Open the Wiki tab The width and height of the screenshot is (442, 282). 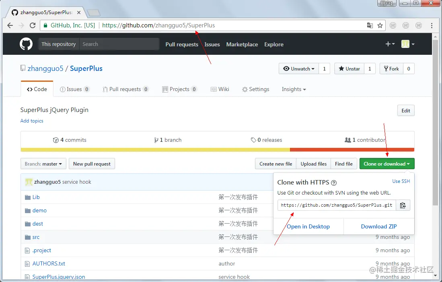pos(220,89)
